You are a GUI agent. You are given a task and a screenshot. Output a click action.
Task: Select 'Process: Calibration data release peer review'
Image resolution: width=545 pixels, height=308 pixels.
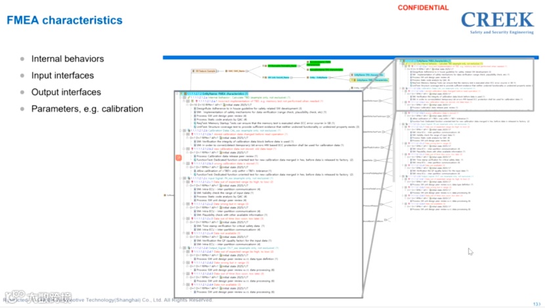[226, 156]
